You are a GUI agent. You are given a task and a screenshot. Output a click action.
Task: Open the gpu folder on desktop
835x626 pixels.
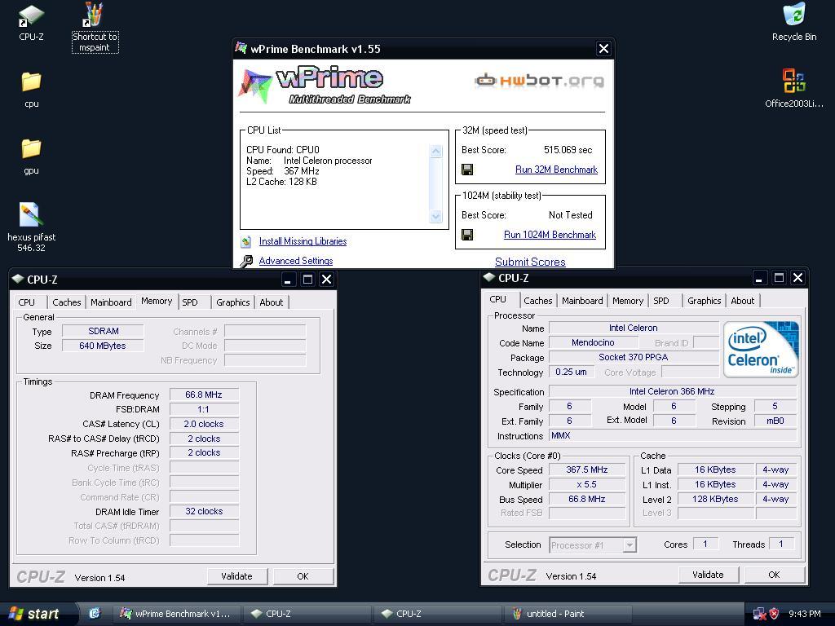[x=32, y=156]
